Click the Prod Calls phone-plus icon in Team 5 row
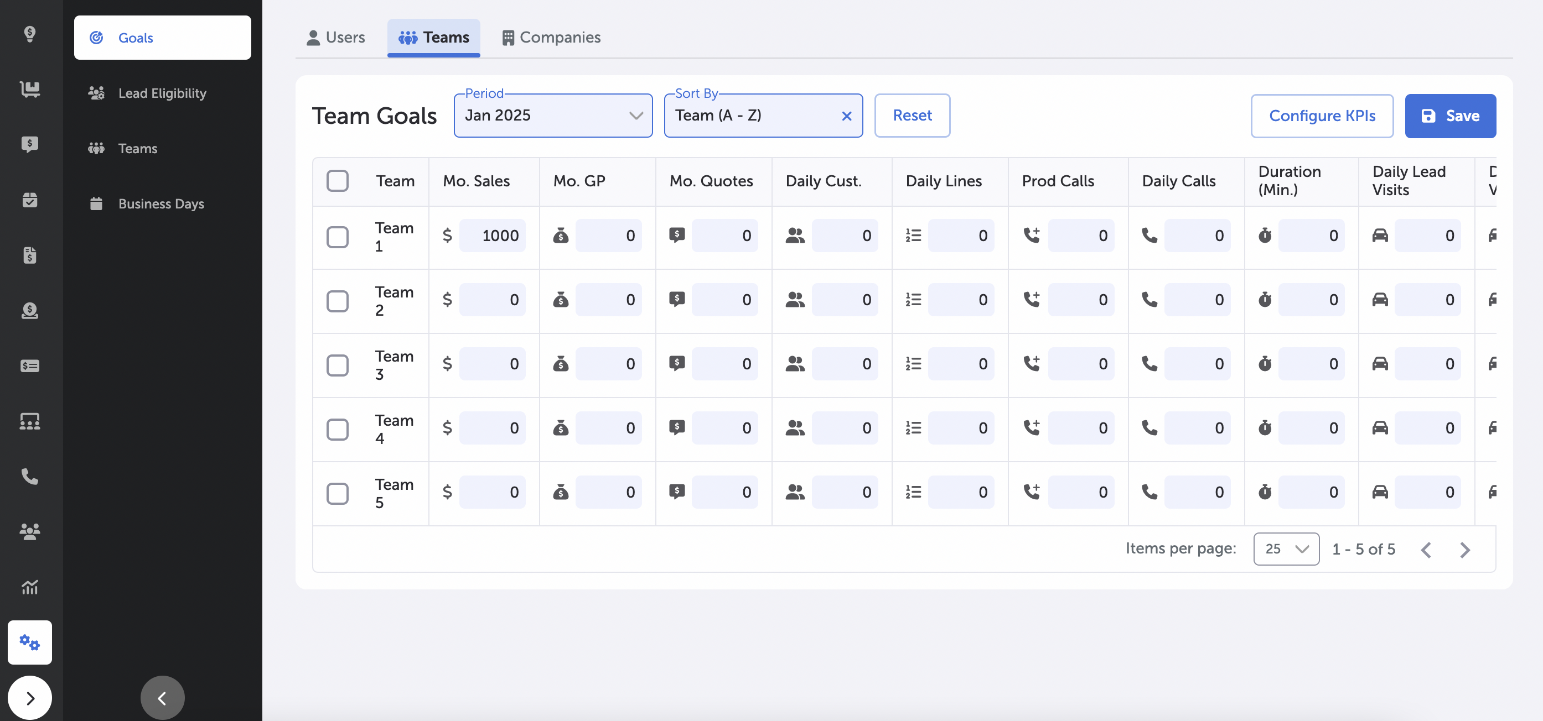Image resolution: width=1543 pixels, height=721 pixels. pyautogui.click(x=1032, y=491)
